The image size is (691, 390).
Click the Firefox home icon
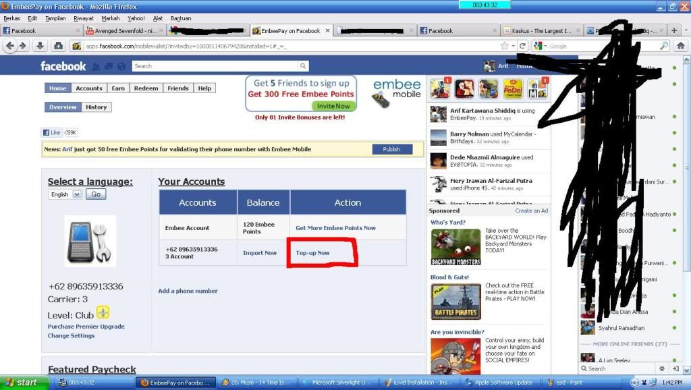[680, 46]
